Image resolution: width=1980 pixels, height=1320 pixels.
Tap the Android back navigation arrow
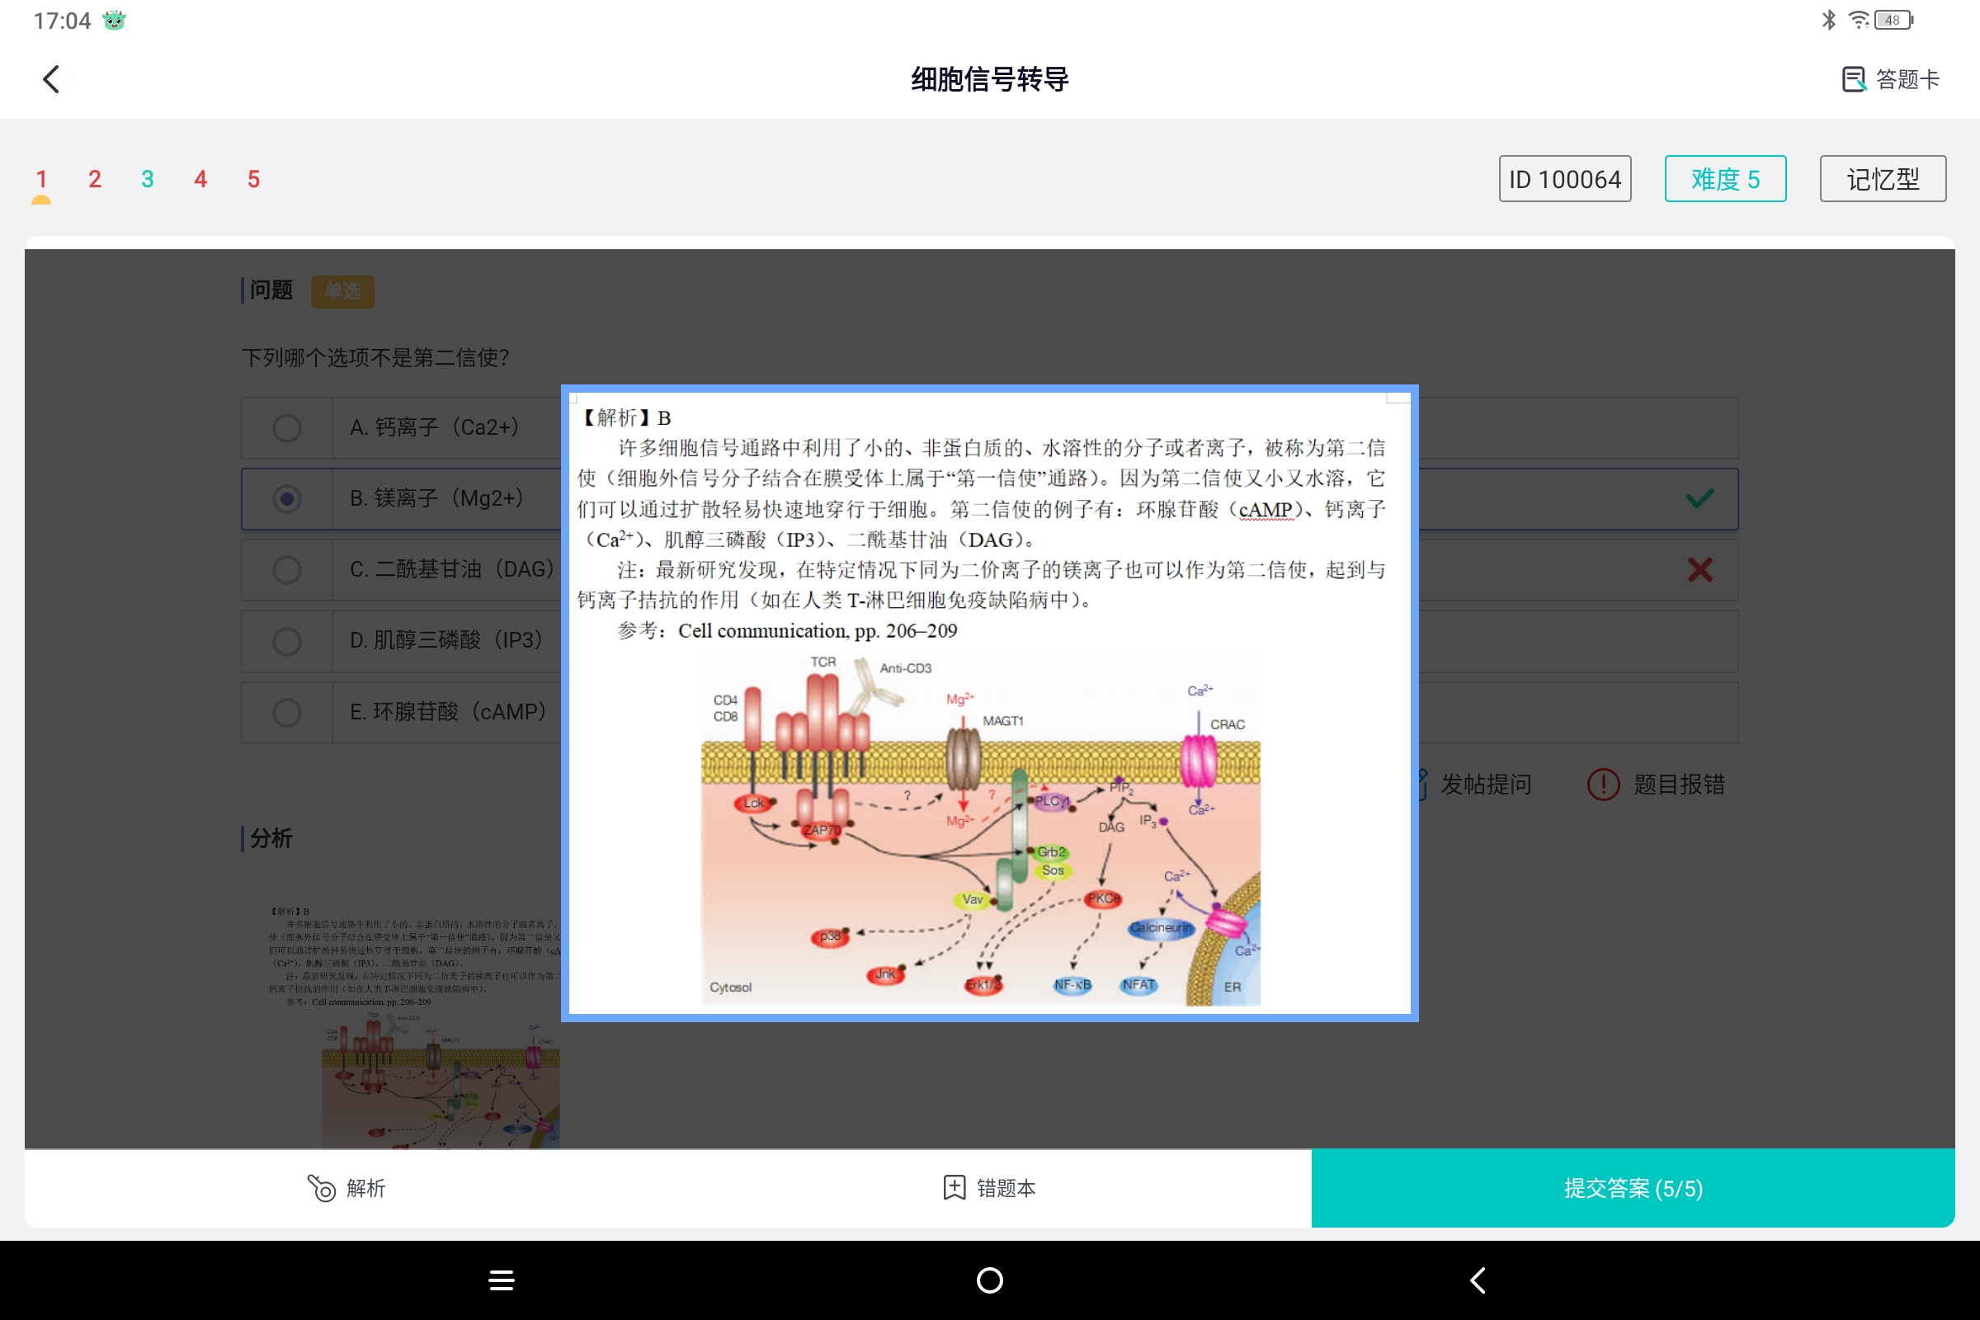click(1478, 1280)
